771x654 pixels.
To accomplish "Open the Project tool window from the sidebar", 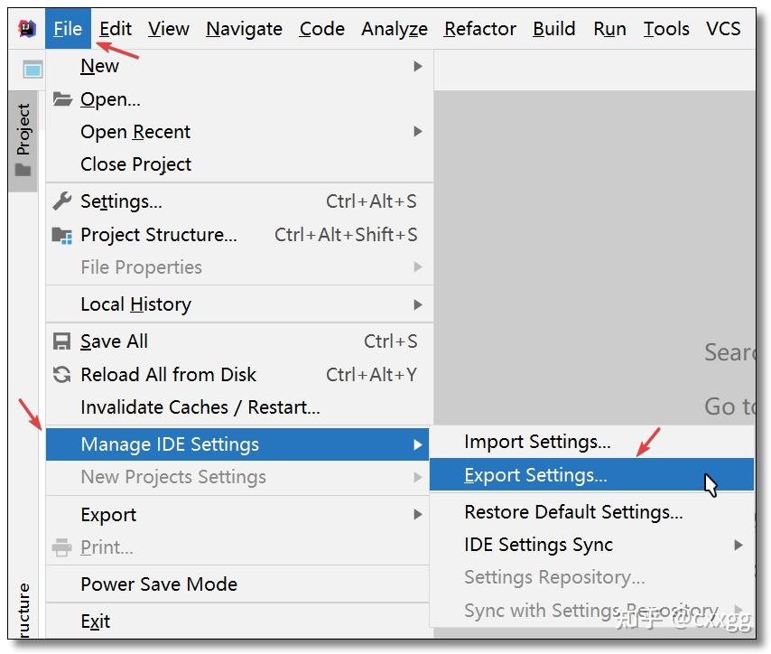I will click(23, 127).
